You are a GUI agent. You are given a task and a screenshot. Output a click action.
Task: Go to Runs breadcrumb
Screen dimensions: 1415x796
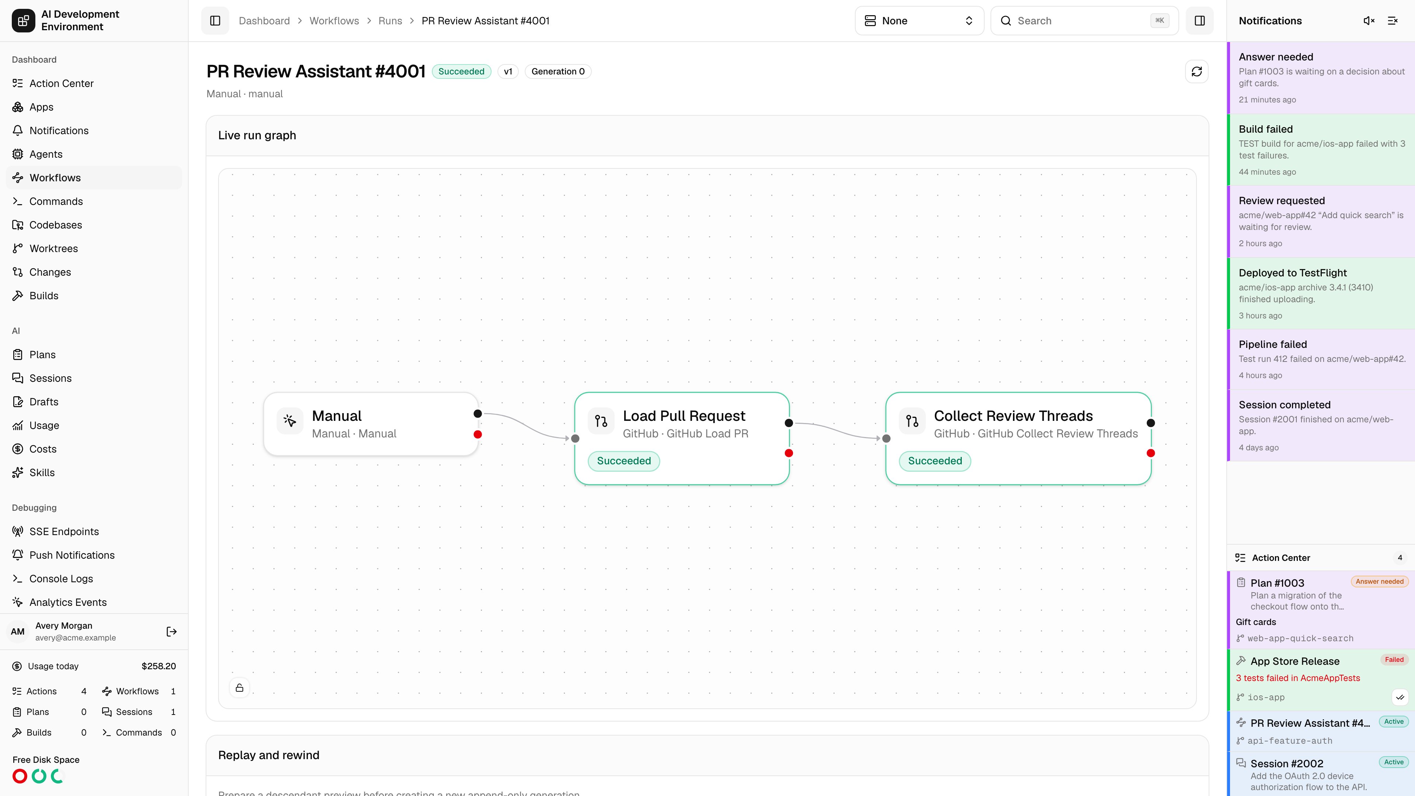390,21
